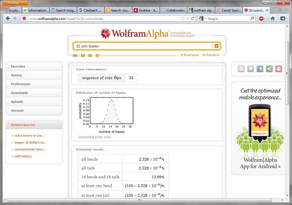Share the result via email icon

point(241,69)
